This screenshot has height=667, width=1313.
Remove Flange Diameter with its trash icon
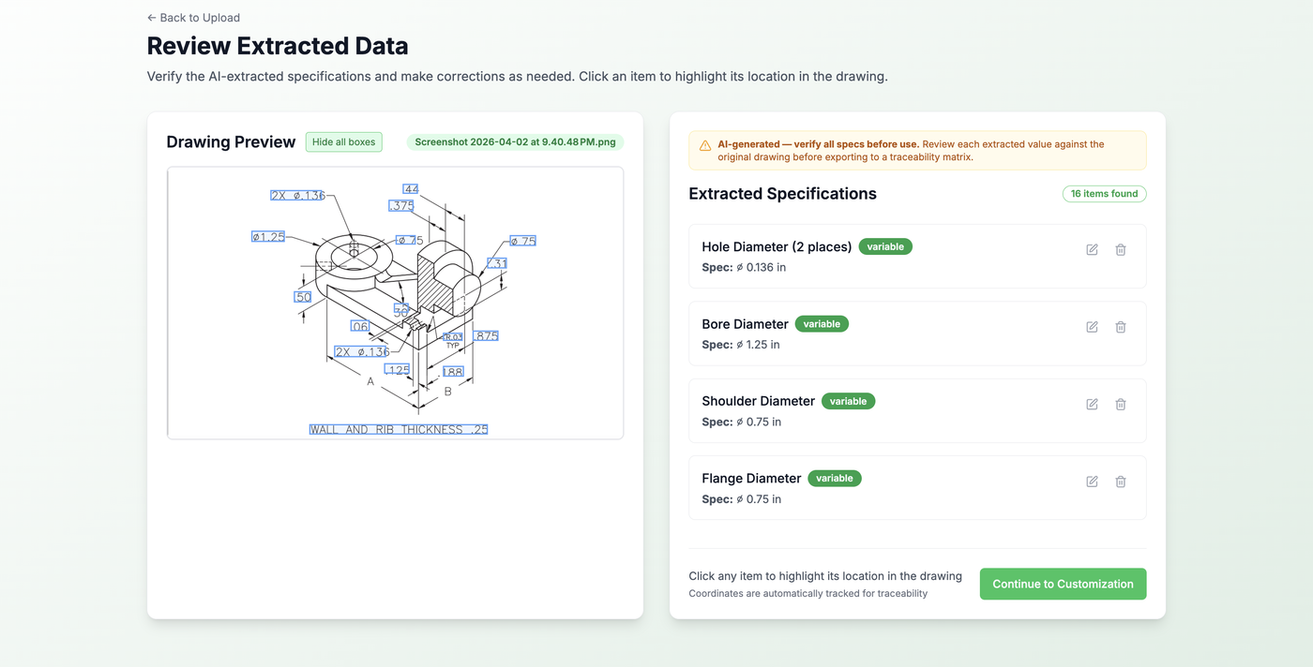click(x=1120, y=481)
